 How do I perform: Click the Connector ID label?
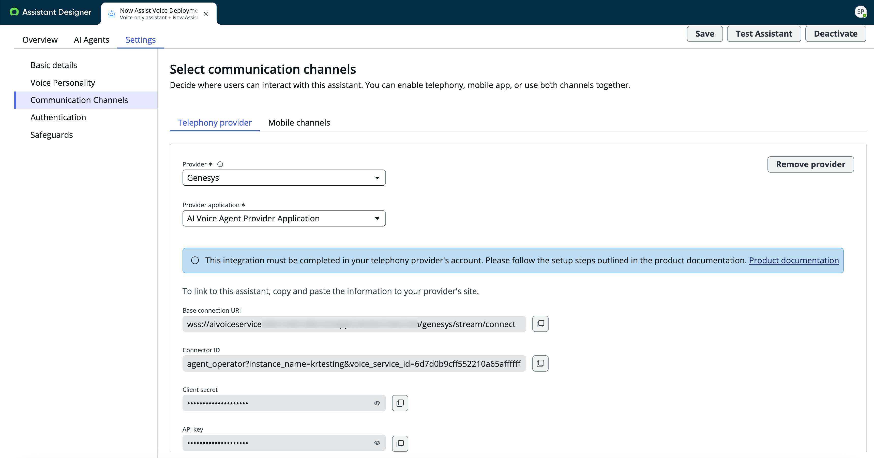pyautogui.click(x=201, y=350)
